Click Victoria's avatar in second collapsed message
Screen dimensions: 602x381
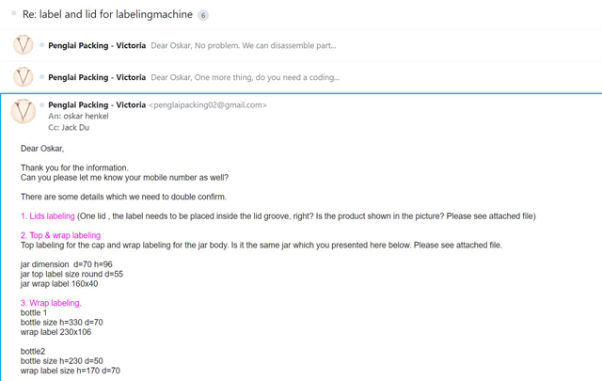point(23,77)
